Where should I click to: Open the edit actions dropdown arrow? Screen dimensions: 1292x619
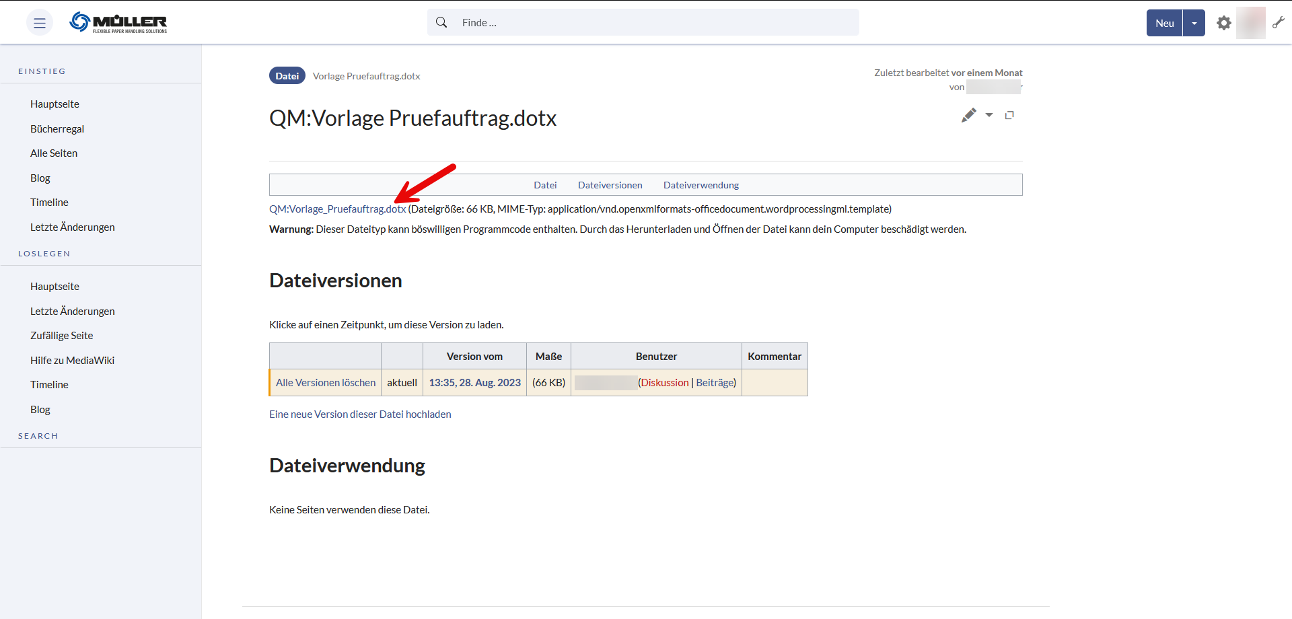989,115
